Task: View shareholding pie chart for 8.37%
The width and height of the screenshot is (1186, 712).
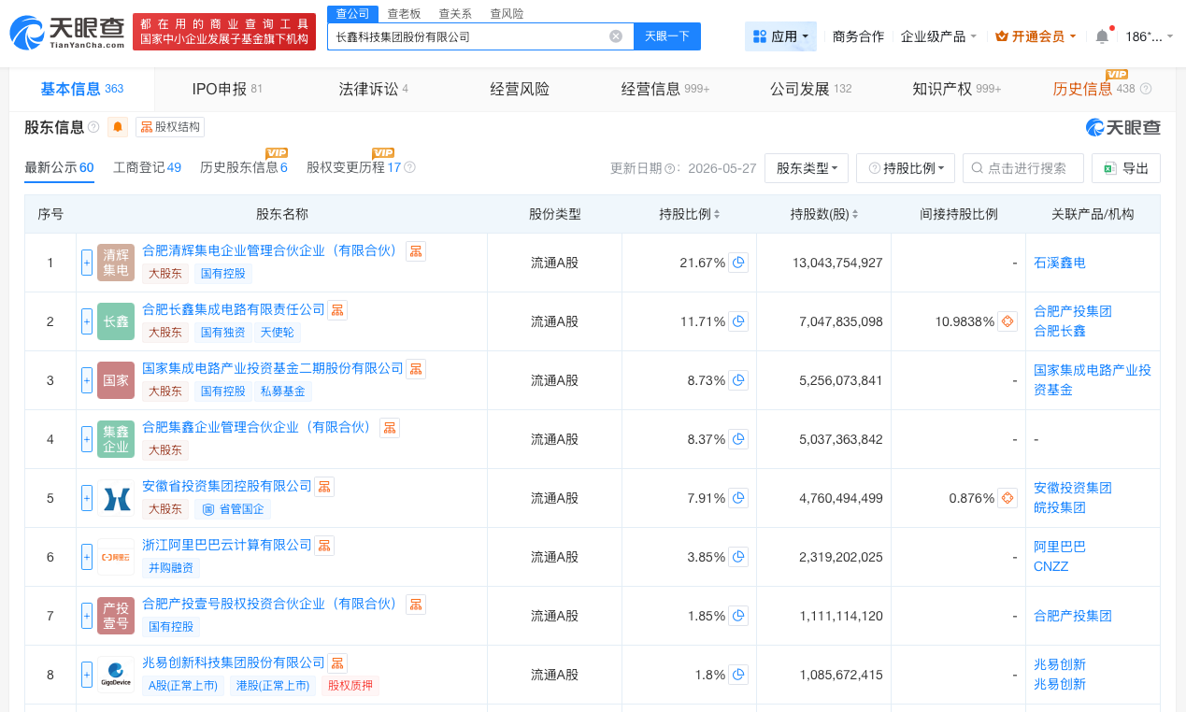Action: [739, 439]
